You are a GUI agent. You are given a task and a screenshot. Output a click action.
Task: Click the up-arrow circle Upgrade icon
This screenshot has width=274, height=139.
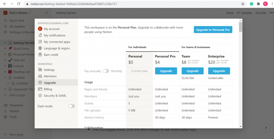(x=40, y=83)
